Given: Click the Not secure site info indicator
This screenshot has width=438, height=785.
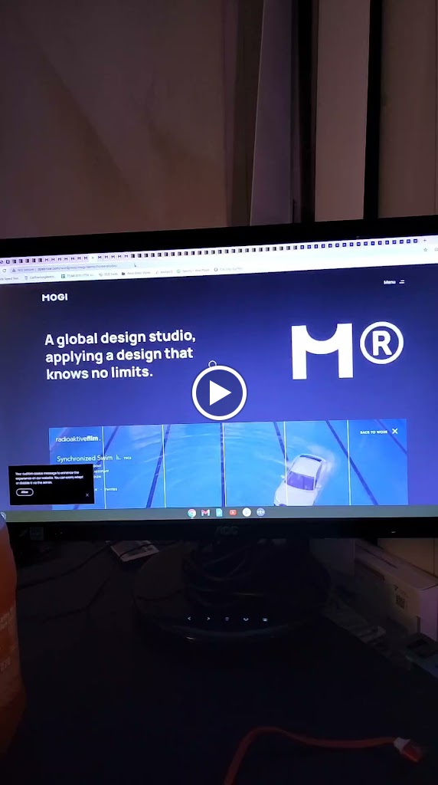Looking at the screenshot, I should [25, 269].
